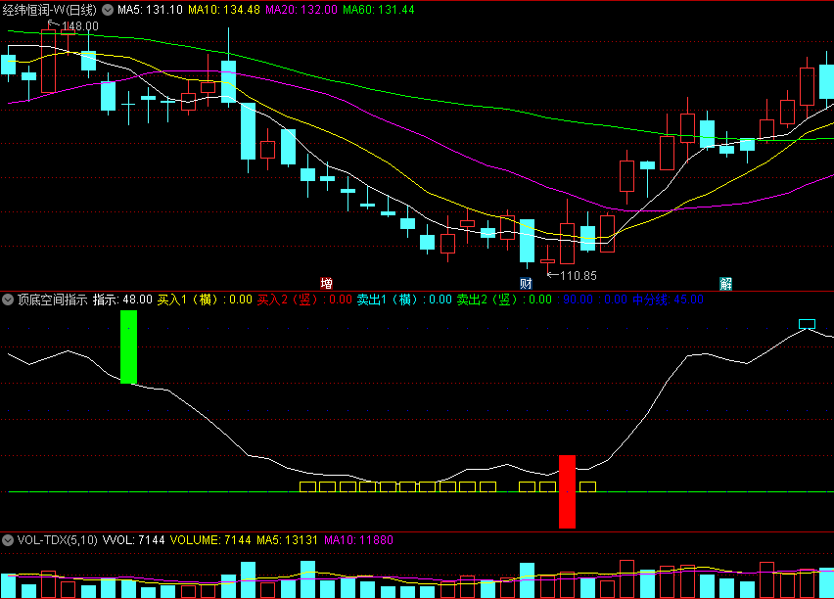Expand the 顶底空间指示 indicator dropdown
834x599 pixels.
[8, 299]
